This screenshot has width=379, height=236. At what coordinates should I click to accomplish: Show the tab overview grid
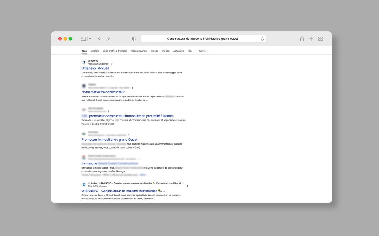pyautogui.click(x=321, y=39)
